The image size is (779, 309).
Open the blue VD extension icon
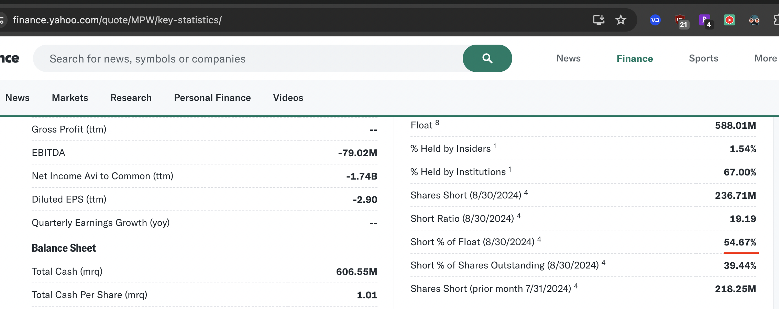pyautogui.click(x=655, y=20)
